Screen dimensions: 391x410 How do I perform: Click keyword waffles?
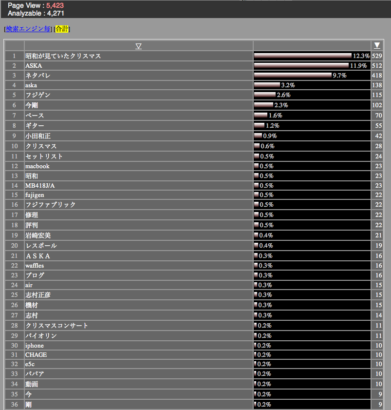pos(35,266)
